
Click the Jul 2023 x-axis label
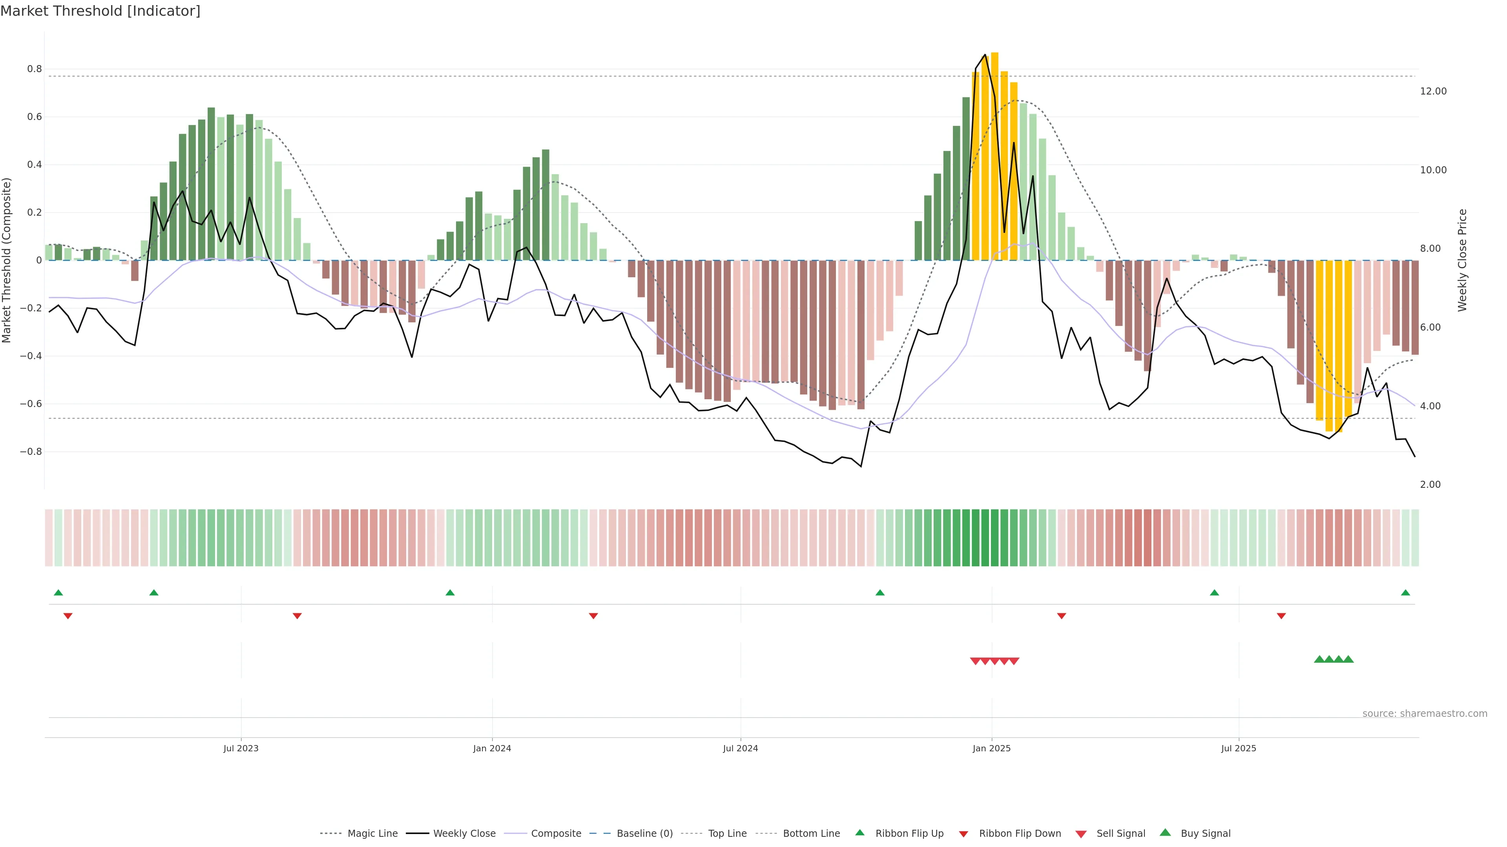[241, 748]
